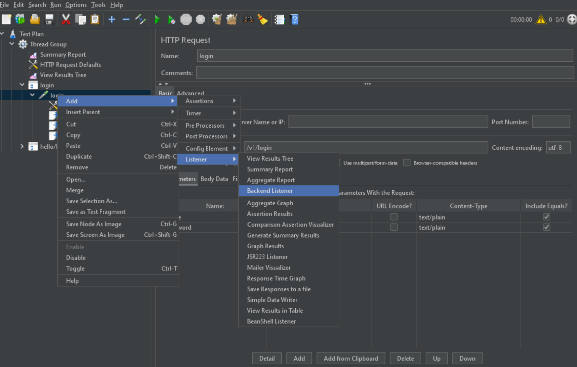Click the Detail button
577x367 pixels.
pyautogui.click(x=267, y=358)
